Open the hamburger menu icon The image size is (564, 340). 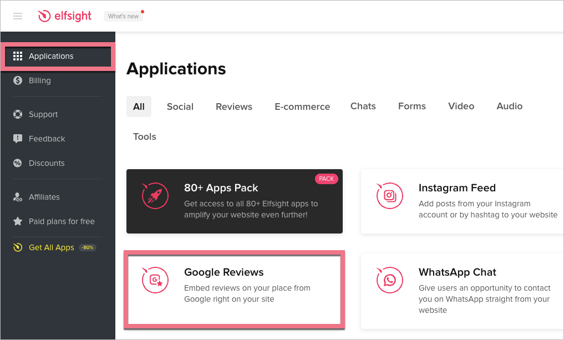18,16
